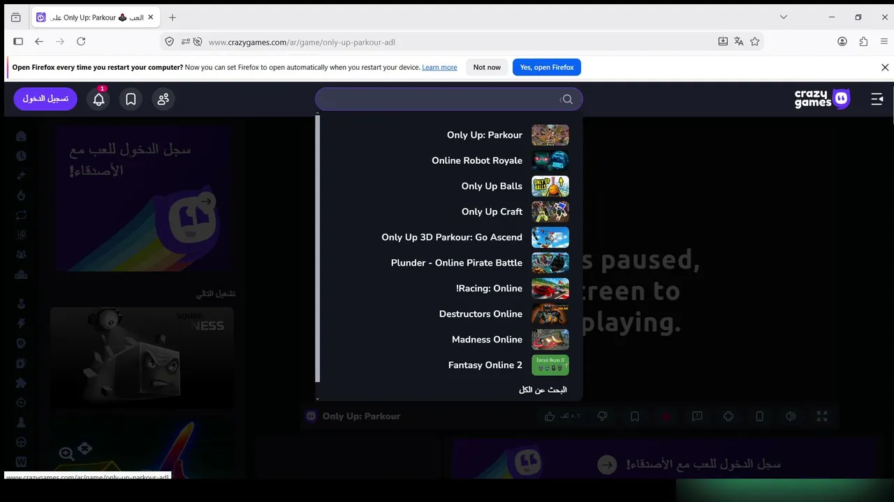Click the sign-in friends banner arrow

pyautogui.click(x=607, y=464)
